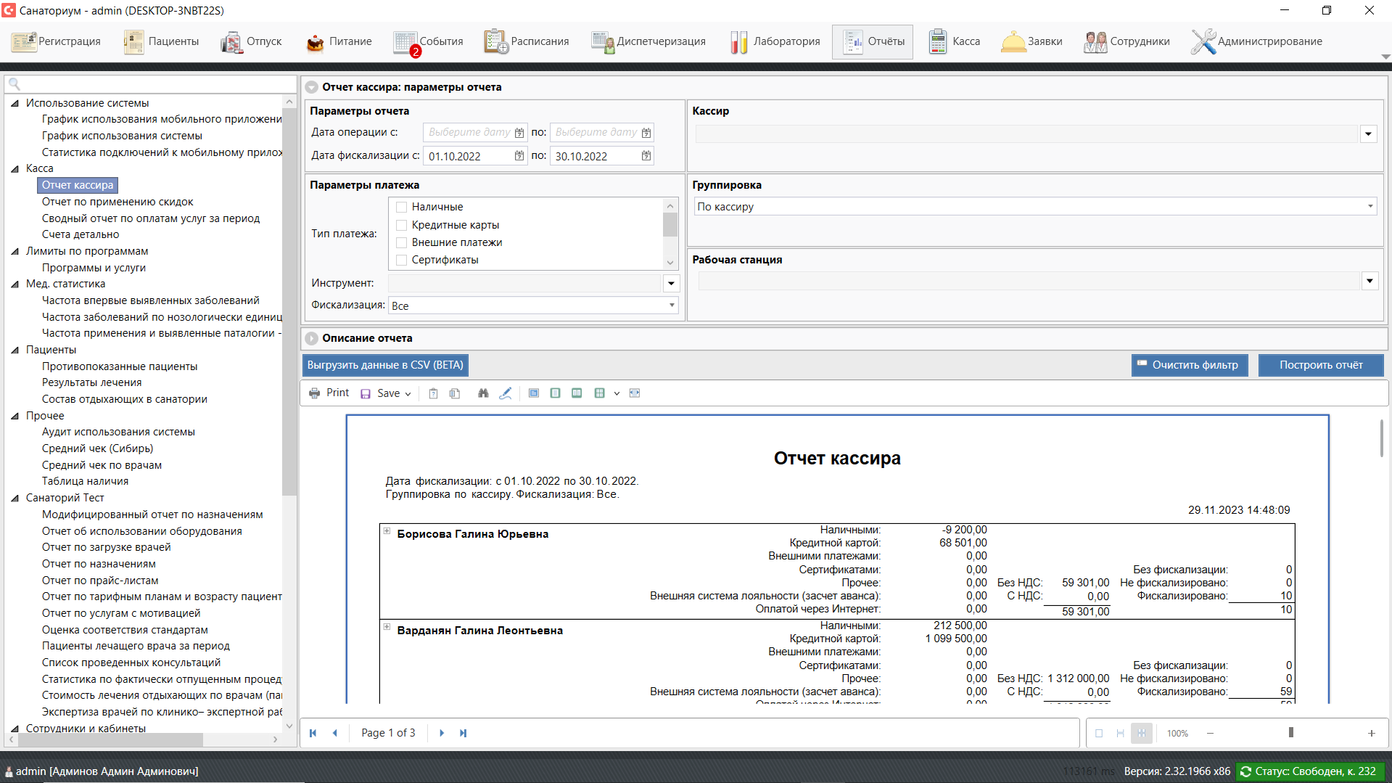The height and width of the screenshot is (783, 1392).
Task: Tick the Сертификаты payment type checkbox
Action: tap(402, 260)
